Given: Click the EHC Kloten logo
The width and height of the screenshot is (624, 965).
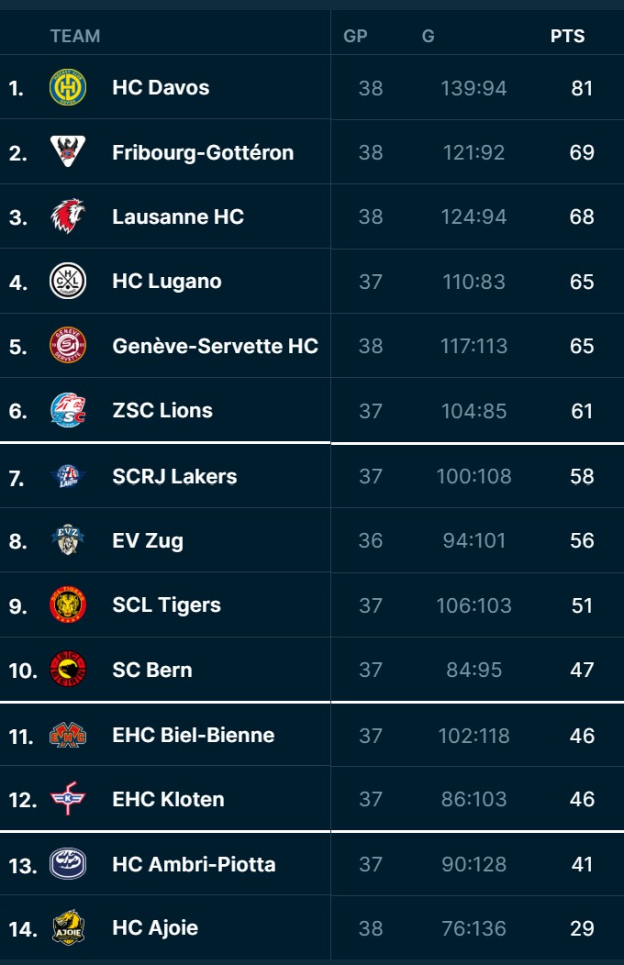Looking at the screenshot, I should [x=67, y=800].
